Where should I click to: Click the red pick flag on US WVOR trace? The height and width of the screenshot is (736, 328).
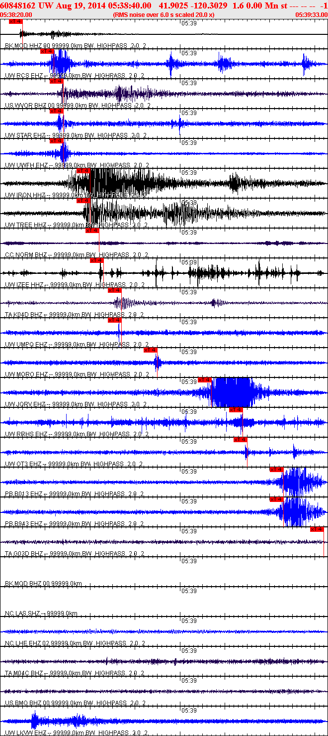[x=57, y=81]
